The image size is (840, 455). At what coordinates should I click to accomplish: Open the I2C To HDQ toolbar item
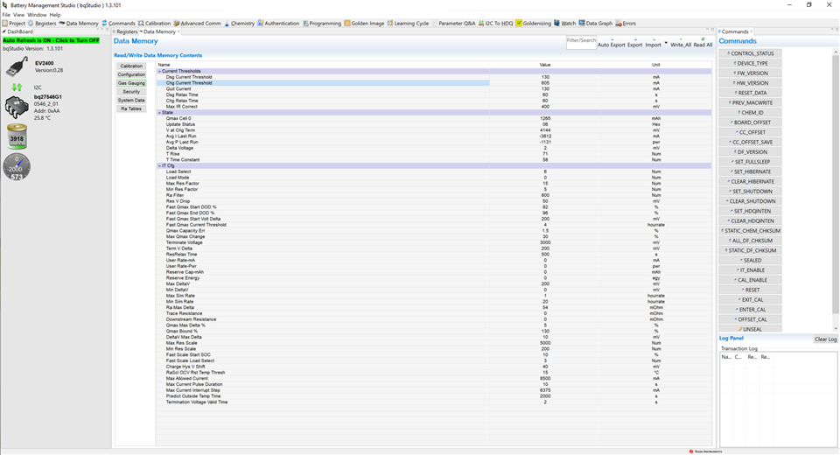point(495,23)
